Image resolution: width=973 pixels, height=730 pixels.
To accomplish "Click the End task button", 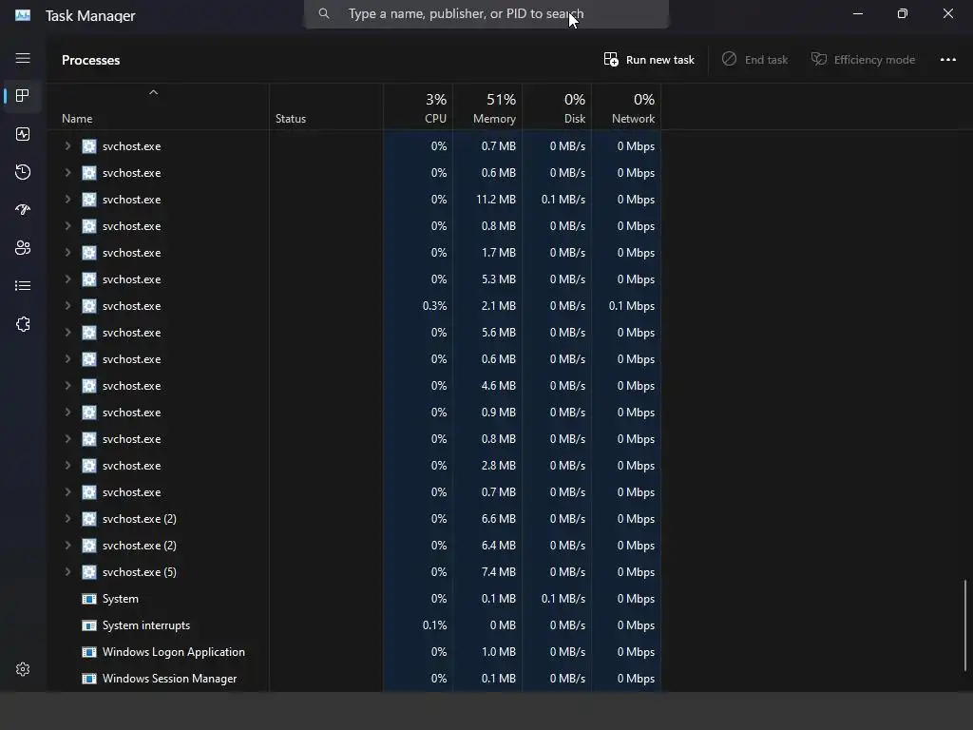I will coord(754,60).
